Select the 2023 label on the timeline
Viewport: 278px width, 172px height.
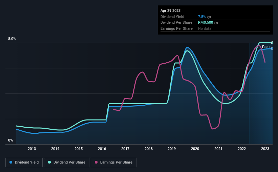265,149
